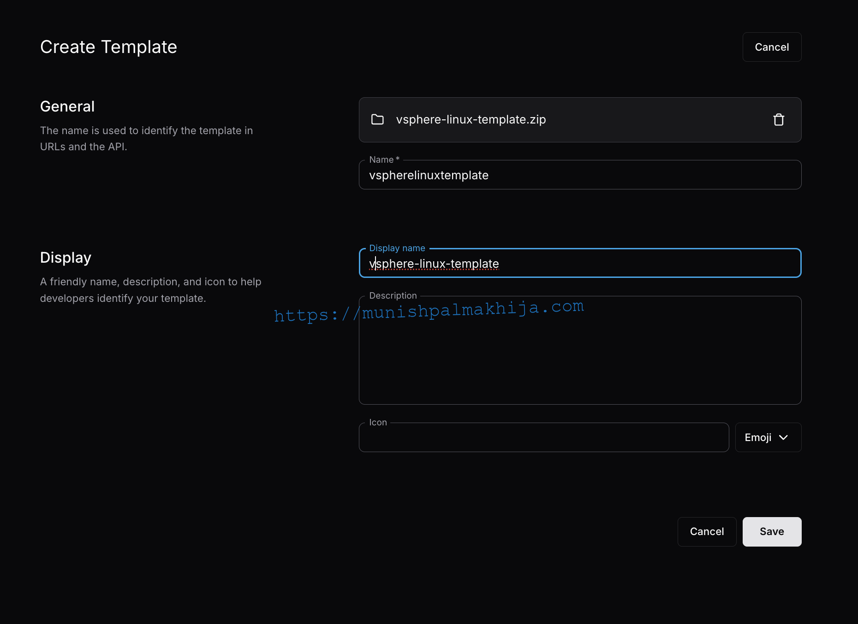Delete the uploaded vsphere-linux-template.zip file
This screenshot has height=624, width=858.
coord(778,120)
